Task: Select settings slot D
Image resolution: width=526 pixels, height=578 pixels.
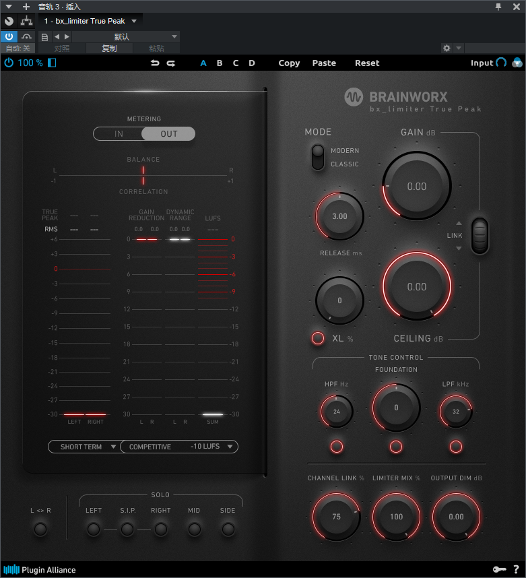Action: (252, 63)
